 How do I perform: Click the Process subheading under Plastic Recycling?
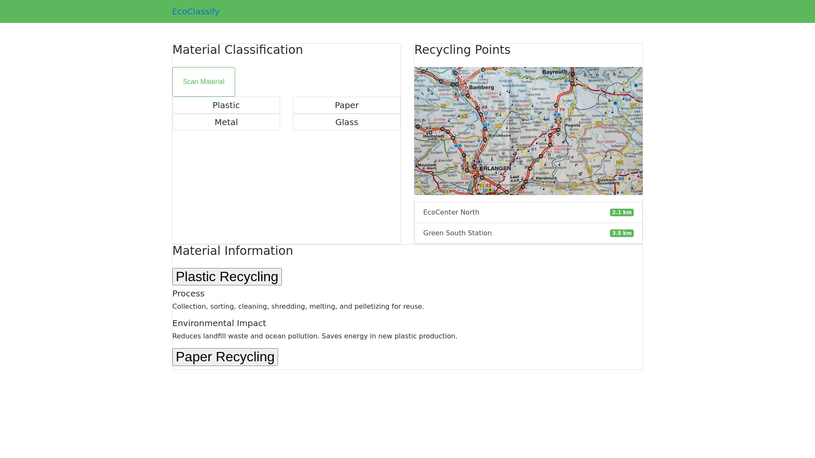(x=188, y=293)
